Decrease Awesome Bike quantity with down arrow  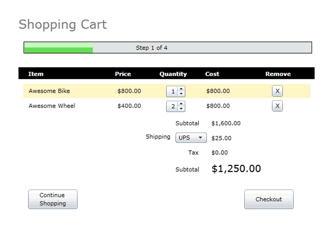coord(181,94)
